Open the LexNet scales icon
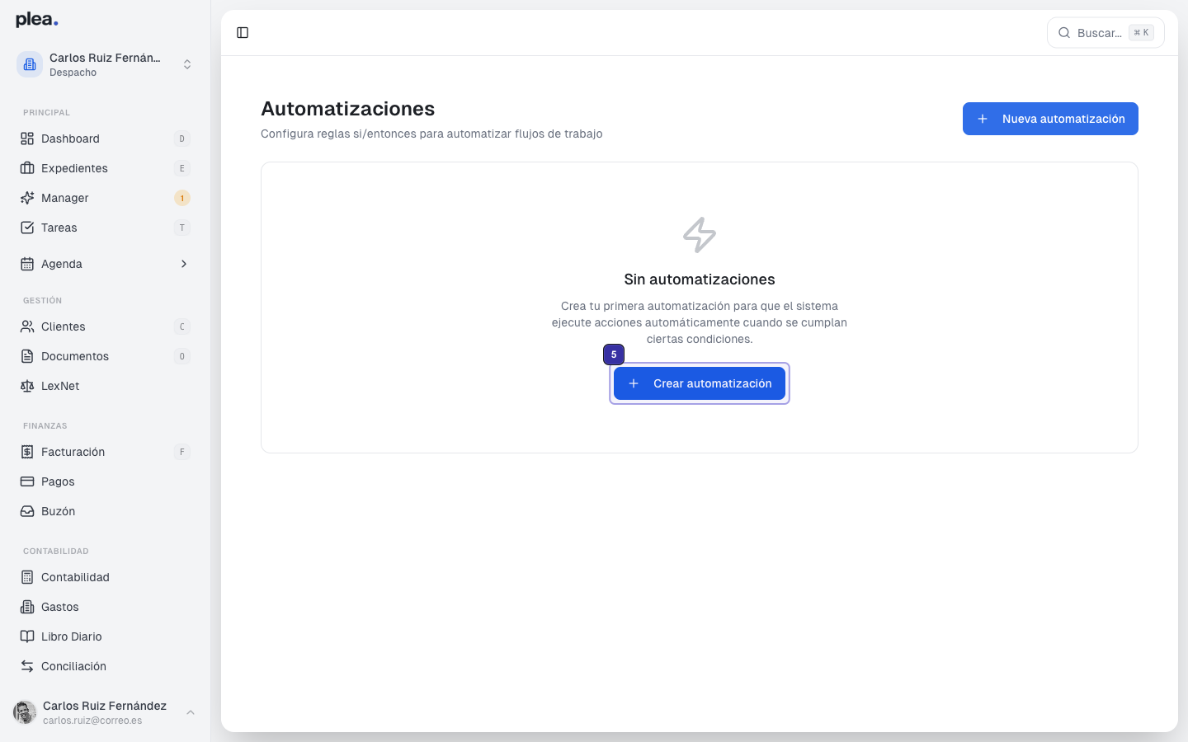 [x=26, y=386]
